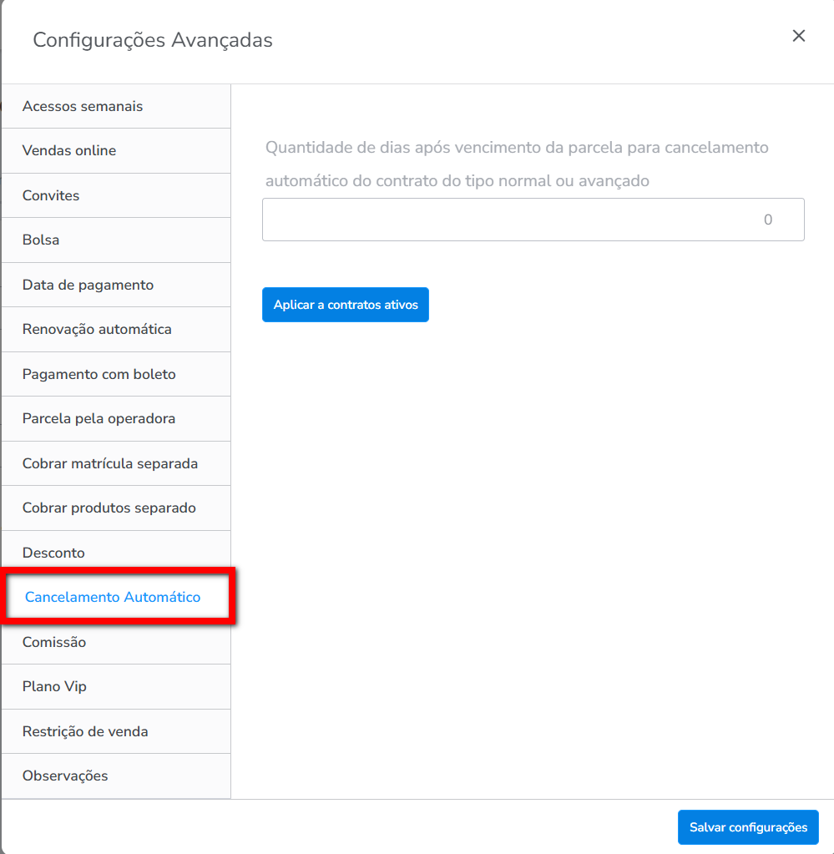Select the Cancelamento Automático tab

coord(113,597)
